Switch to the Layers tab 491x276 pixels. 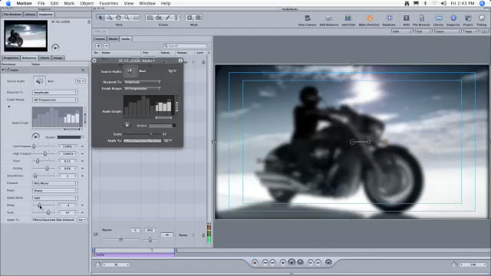[x=100, y=39]
